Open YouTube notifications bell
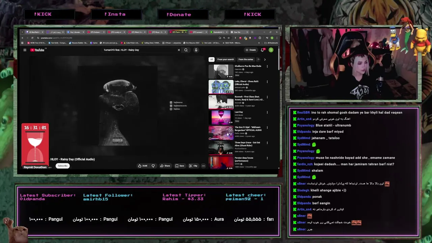The image size is (432, 243). click(262, 50)
